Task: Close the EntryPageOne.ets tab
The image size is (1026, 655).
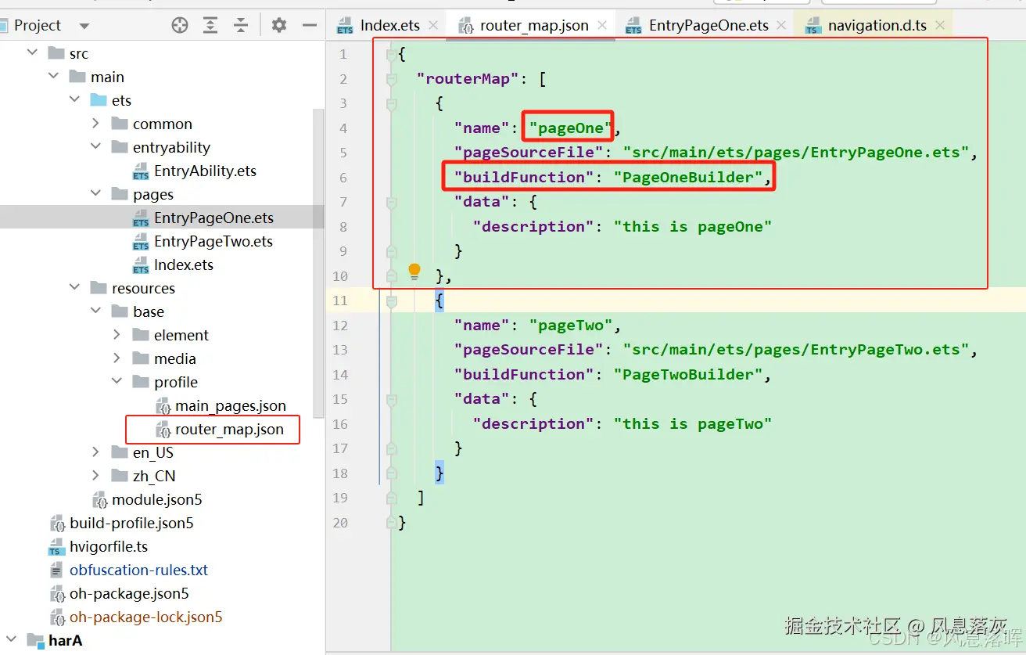Action: click(781, 25)
